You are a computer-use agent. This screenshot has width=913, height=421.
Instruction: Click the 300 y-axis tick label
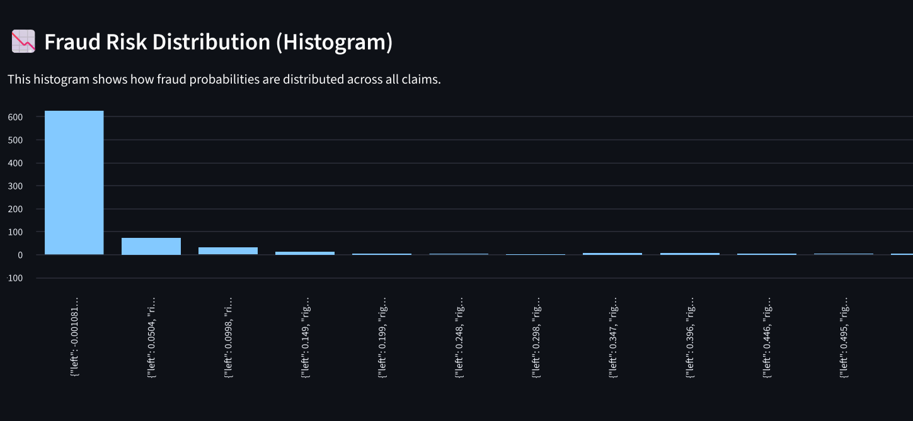16,186
